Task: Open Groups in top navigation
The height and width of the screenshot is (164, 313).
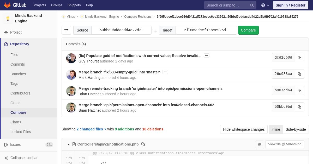Action: tap(57, 5)
